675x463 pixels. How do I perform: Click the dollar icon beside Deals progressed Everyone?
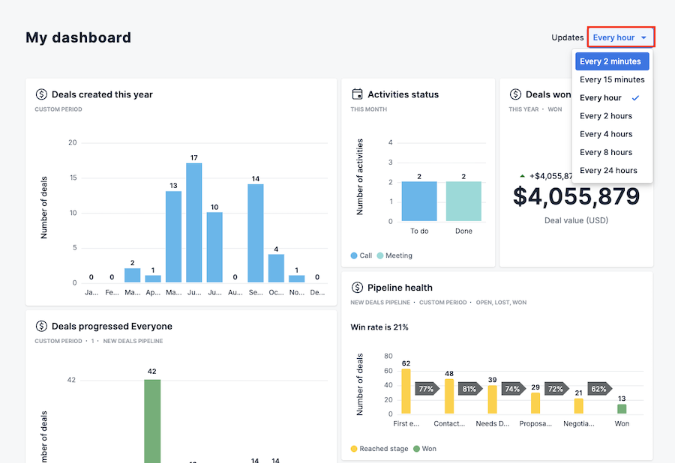42,327
